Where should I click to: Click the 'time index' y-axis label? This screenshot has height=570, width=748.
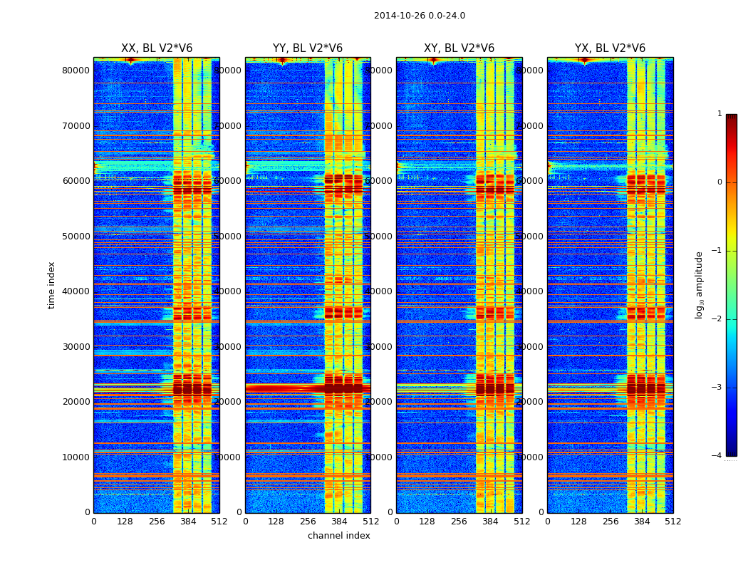[x=51, y=285]
